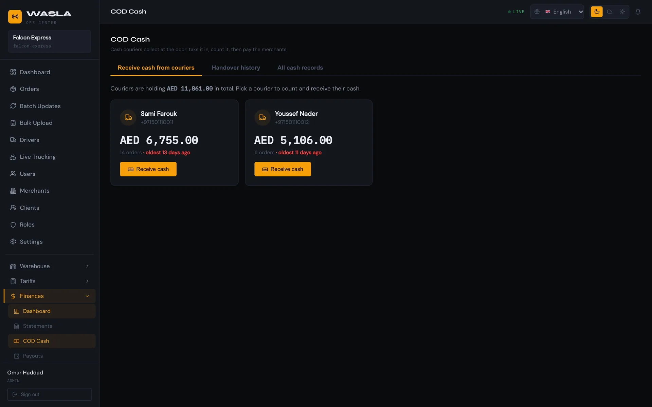Open Live Tracking view
Image resolution: width=652 pixels, height=407 pixels.
click(50, 157)
